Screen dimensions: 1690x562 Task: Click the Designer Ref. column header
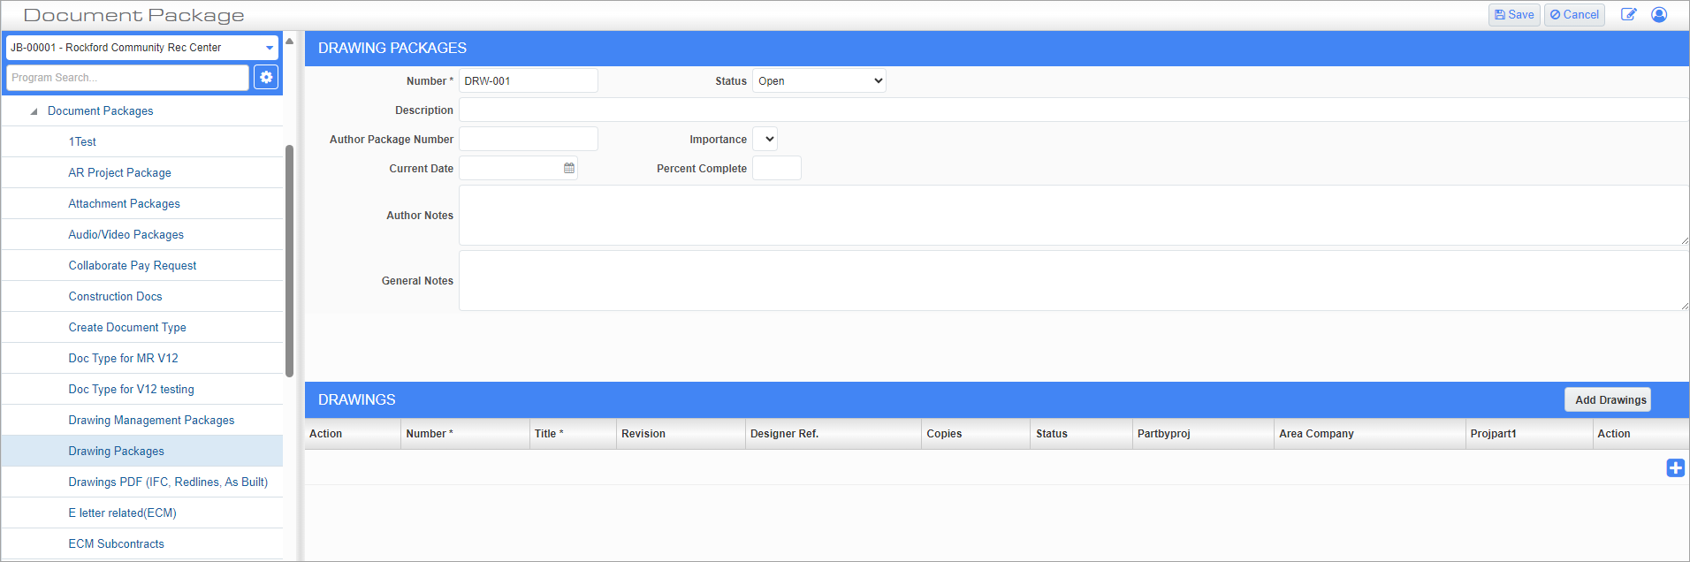click(x=784, y=434)
